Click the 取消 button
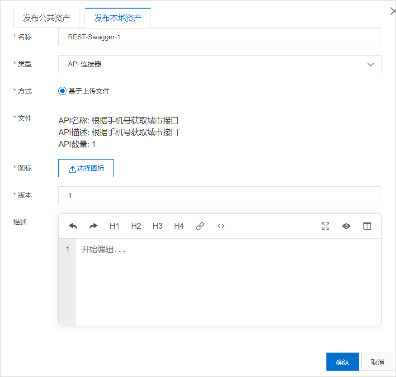Viewport: 396px width, 377px height. [377, 362]
